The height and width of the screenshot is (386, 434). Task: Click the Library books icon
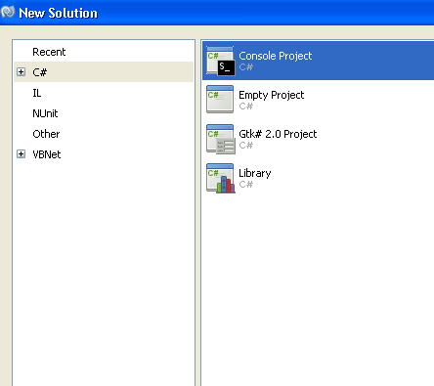(221, 178)
